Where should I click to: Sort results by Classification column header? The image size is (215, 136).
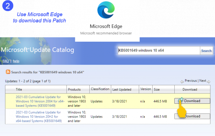click(100, 89)
